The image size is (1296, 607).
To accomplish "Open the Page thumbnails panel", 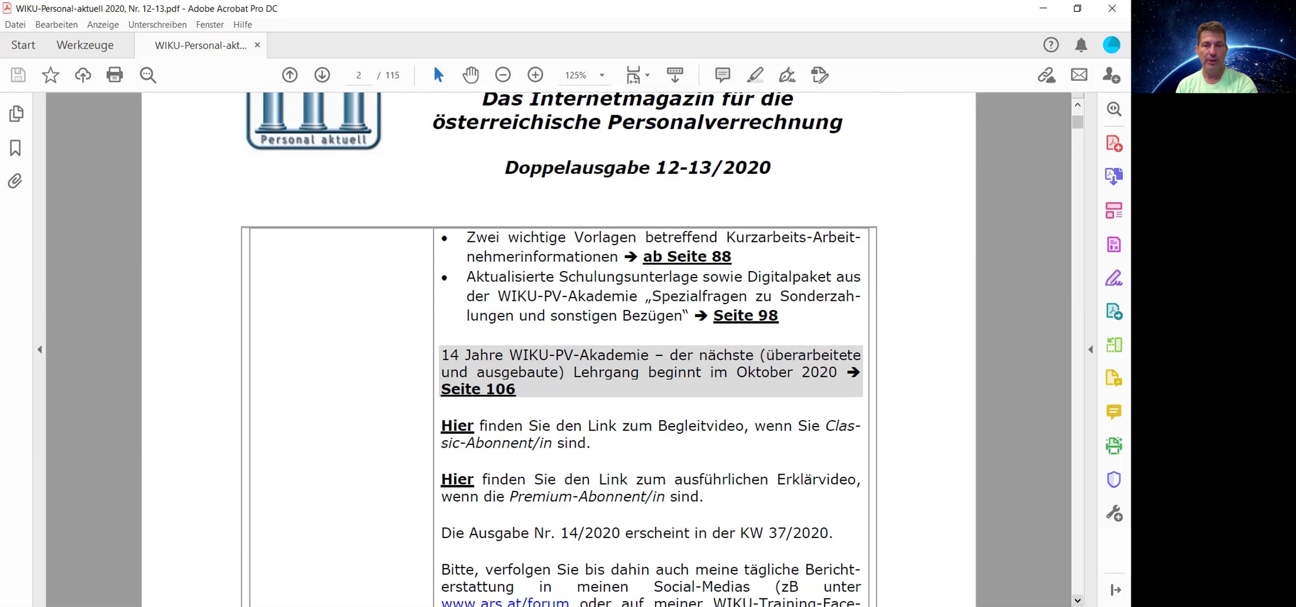I will (x=16, y=113).
